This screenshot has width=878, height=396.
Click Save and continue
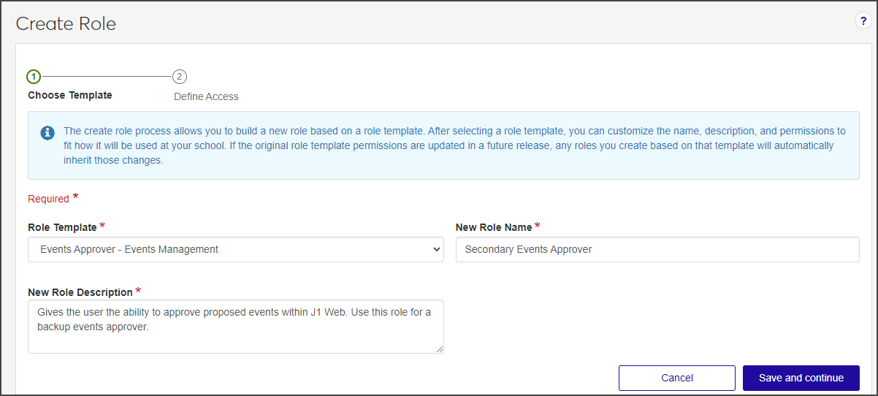[x=801, y=378]
